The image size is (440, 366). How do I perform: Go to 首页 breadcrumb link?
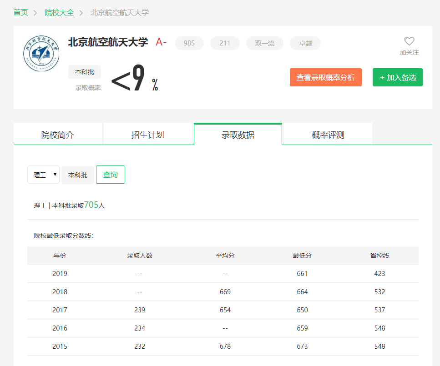21,13
